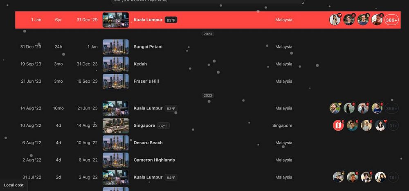Open the fourth traveler avatar in the highlighted Kuala Lumpur row
The width and height of the screenshot is (409, 191).
tap(377, 20)
